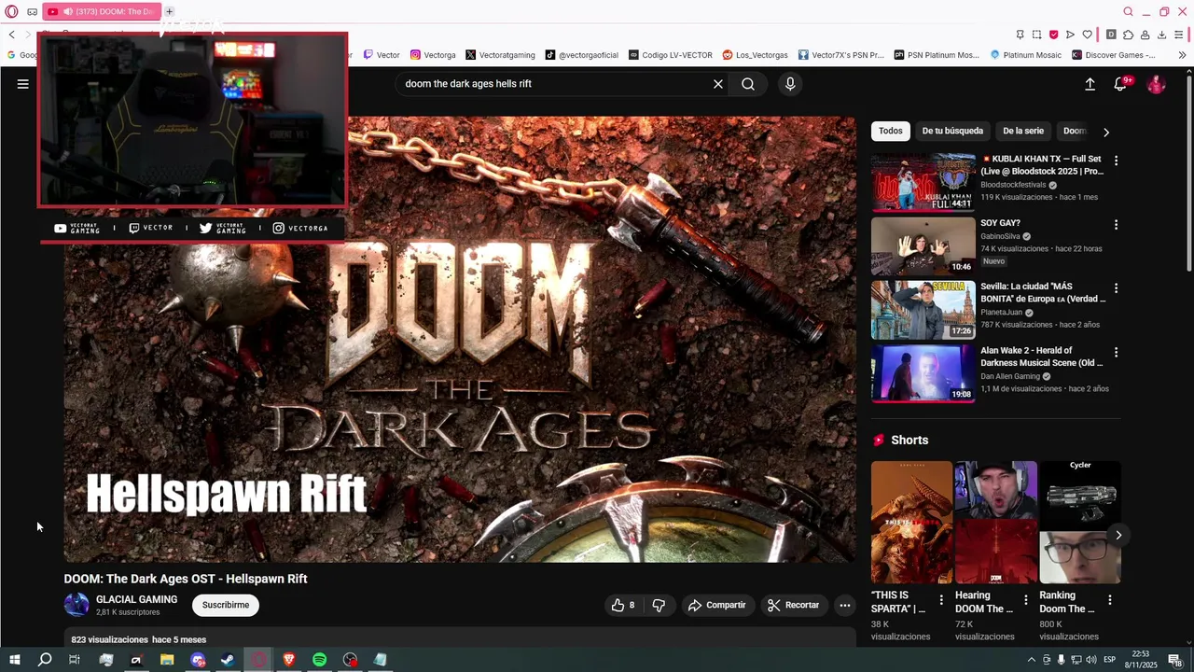Expand the bookmarks bar overflow chevron
The width and height of the screenshot is (1194, 672).
click(1182, 55)
